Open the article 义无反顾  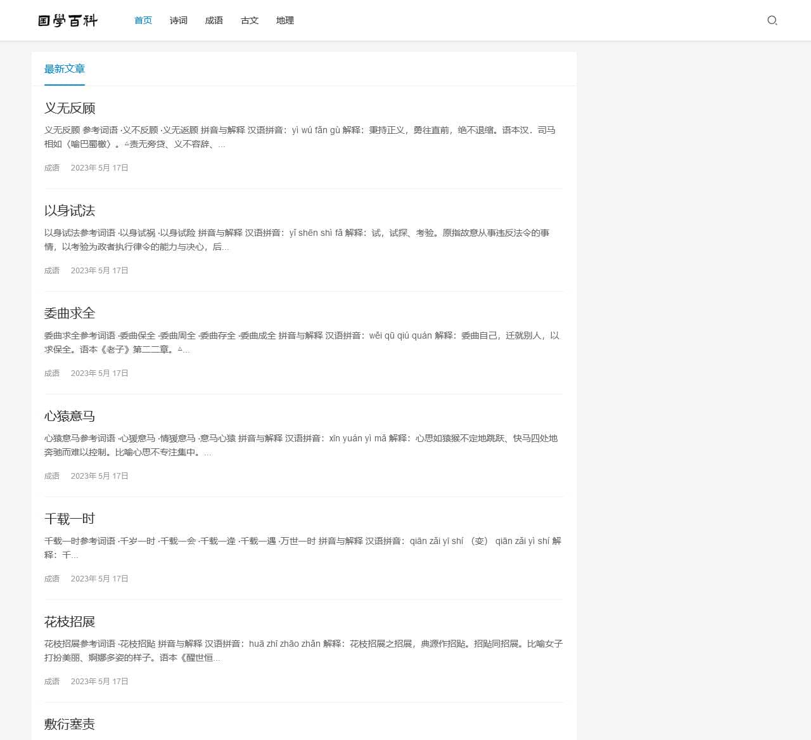tap(70, 108)
